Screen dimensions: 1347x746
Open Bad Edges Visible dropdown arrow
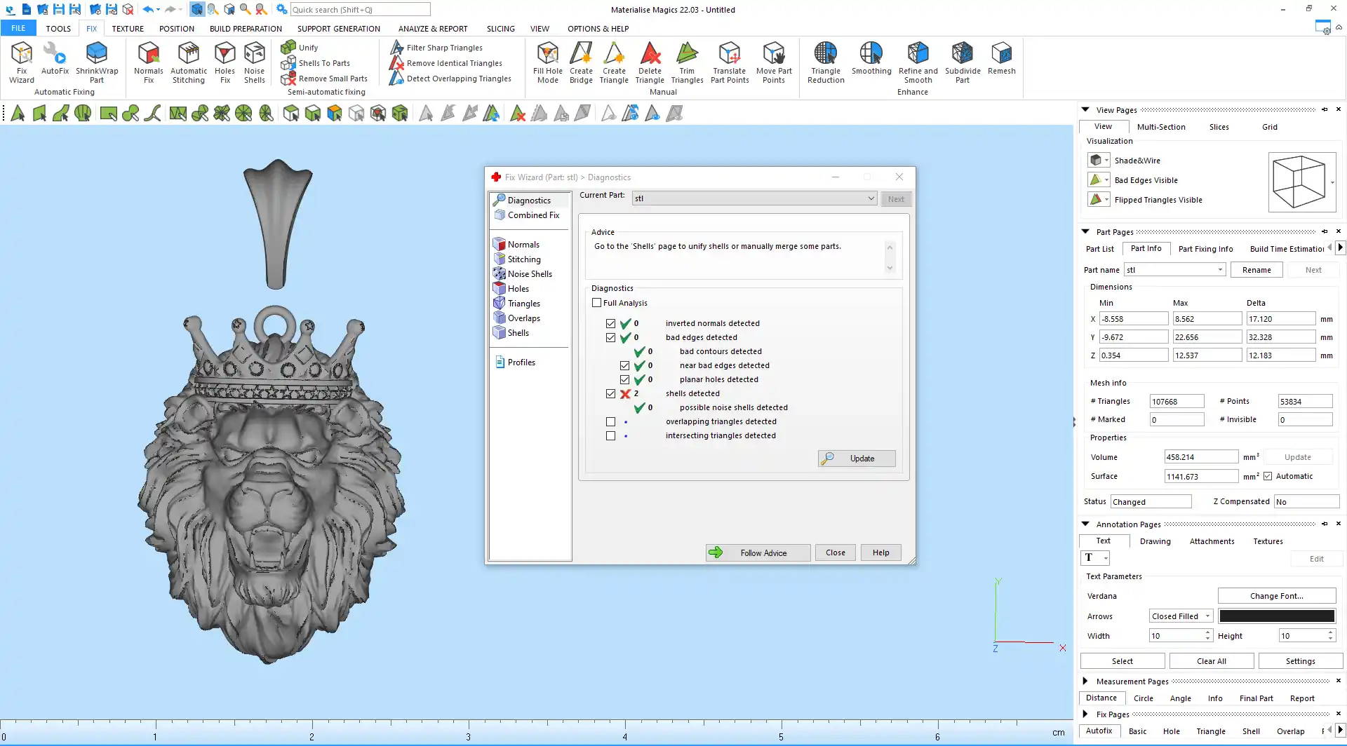1106,180
